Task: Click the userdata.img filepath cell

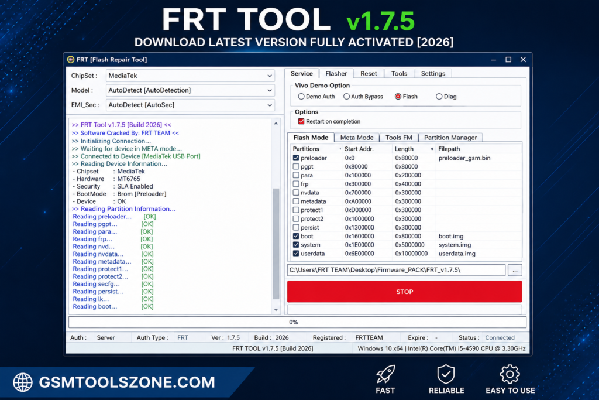Action: (457, 254)
